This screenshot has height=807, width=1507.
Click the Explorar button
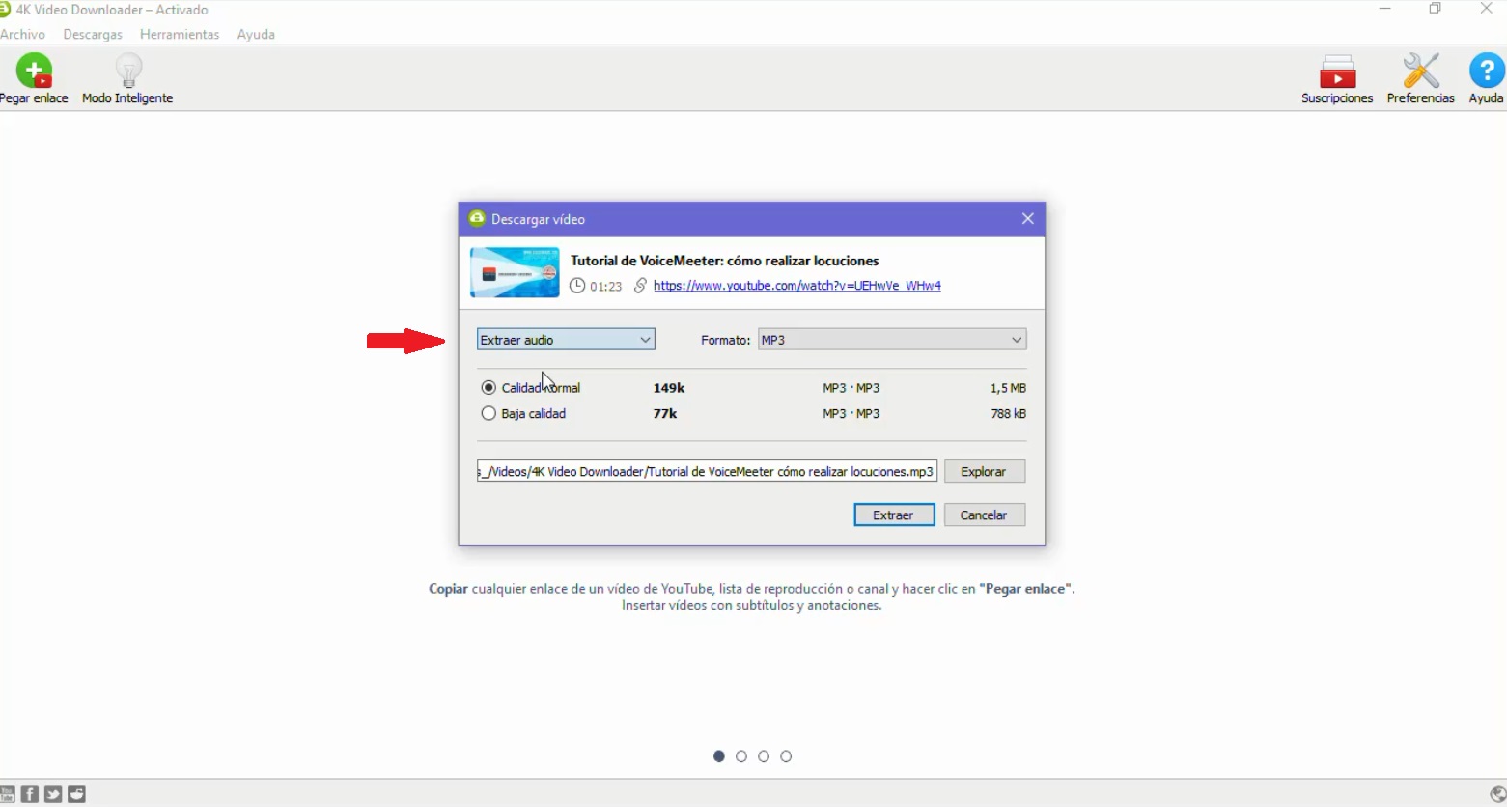click(x=984, y=472)
